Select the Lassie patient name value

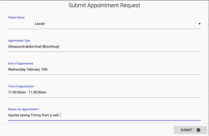(40, 24)
